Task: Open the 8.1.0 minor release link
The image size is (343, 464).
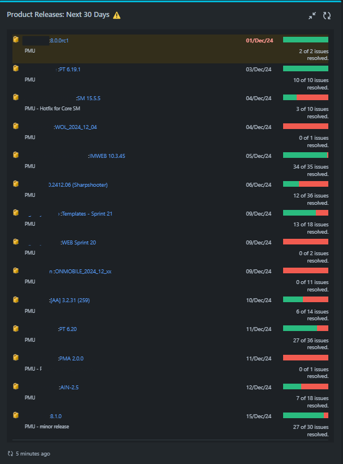Action: point(55,416)
